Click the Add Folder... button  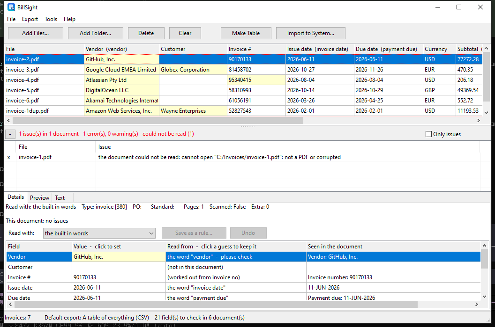[x=95, y=33]
